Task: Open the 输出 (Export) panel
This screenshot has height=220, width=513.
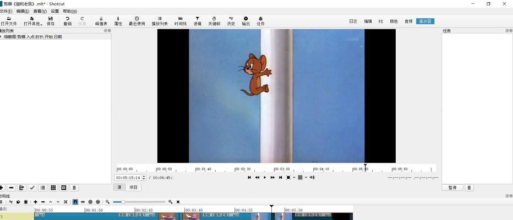Action: tap(245, 21)
